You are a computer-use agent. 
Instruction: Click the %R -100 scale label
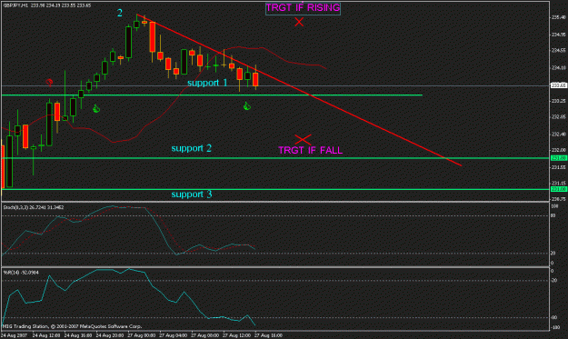[x=555, y=327]
